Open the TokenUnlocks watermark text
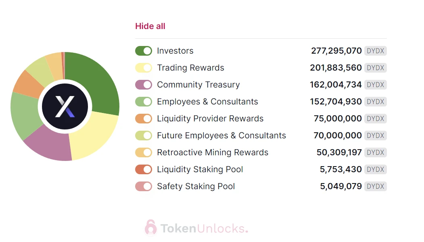424x242 pixels. pyautogui.click(x=204, y=229)
